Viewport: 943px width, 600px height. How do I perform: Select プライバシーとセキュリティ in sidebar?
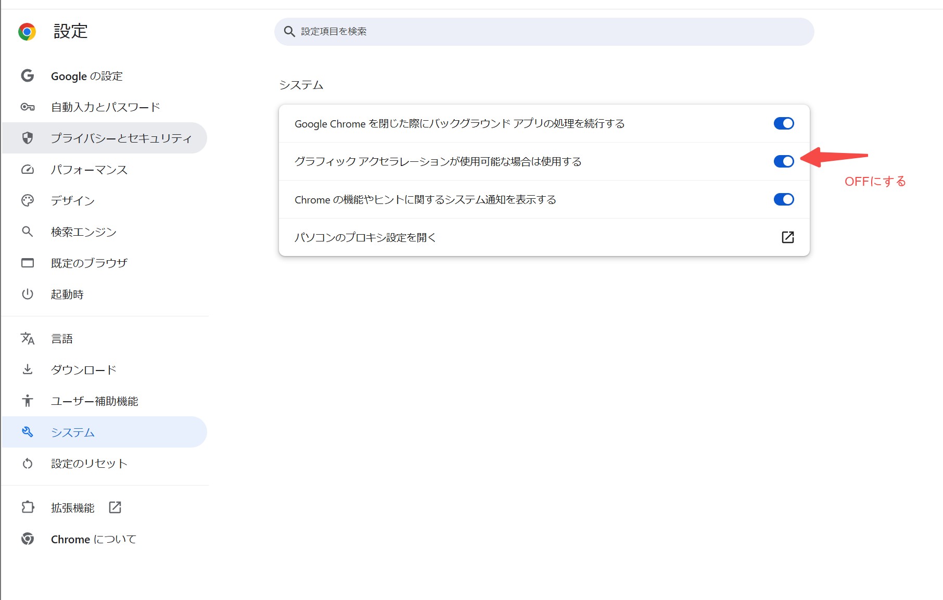click(x=105, y=138)
